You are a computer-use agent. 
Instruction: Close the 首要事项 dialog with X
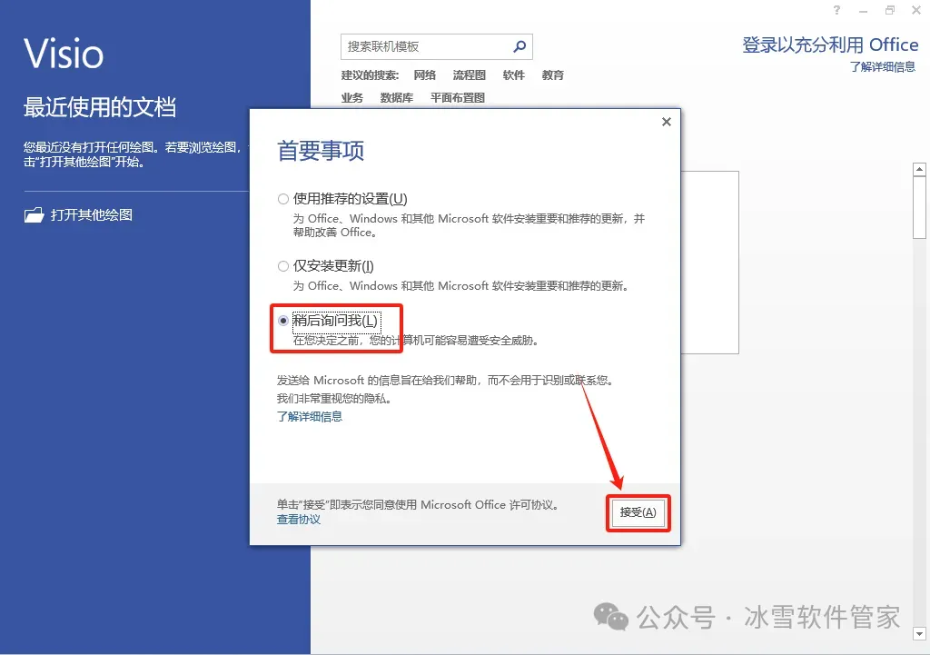(666, 122)
